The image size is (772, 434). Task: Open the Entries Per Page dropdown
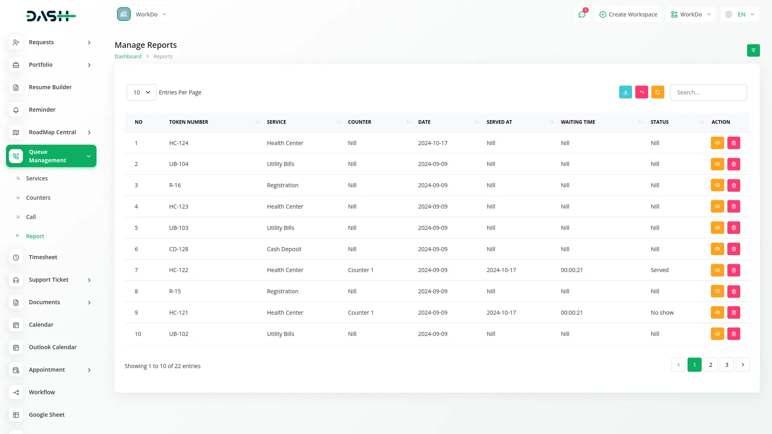[142, 92]
